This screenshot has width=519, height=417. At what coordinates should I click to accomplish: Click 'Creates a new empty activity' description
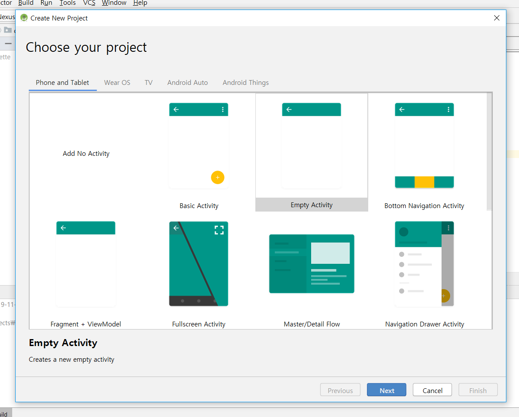coord(71,360)
